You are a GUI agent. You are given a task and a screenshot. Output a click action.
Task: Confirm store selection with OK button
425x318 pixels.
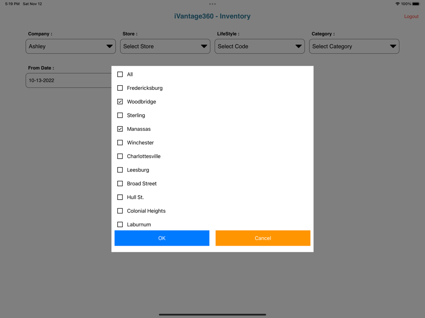pos(161,238)
